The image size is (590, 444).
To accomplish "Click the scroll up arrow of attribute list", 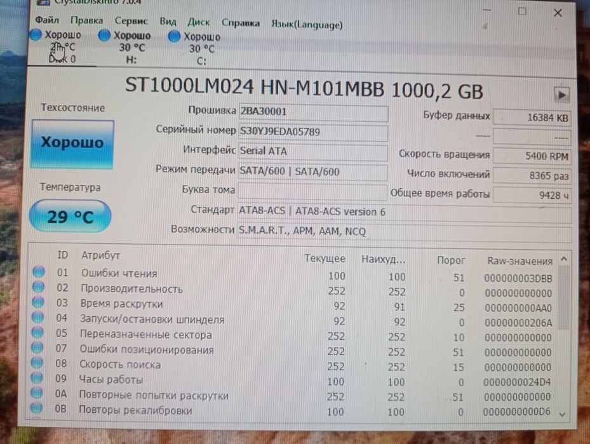I will [x=563, y=259].
